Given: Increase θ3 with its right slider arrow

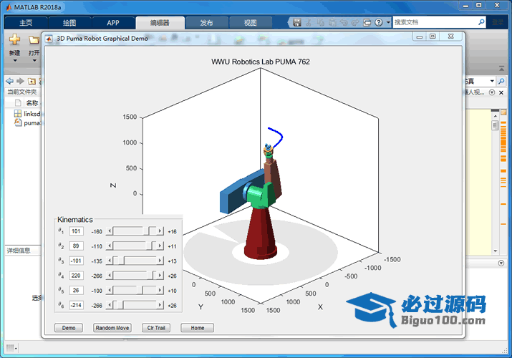Looking at the screenshot, I should [160, 261].
